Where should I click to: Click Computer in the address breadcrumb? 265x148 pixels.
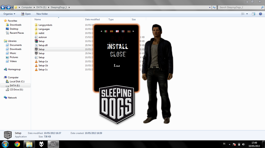pos(27,7)
